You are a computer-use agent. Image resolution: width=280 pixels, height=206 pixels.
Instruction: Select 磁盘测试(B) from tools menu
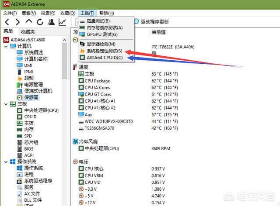click(106, 21)
